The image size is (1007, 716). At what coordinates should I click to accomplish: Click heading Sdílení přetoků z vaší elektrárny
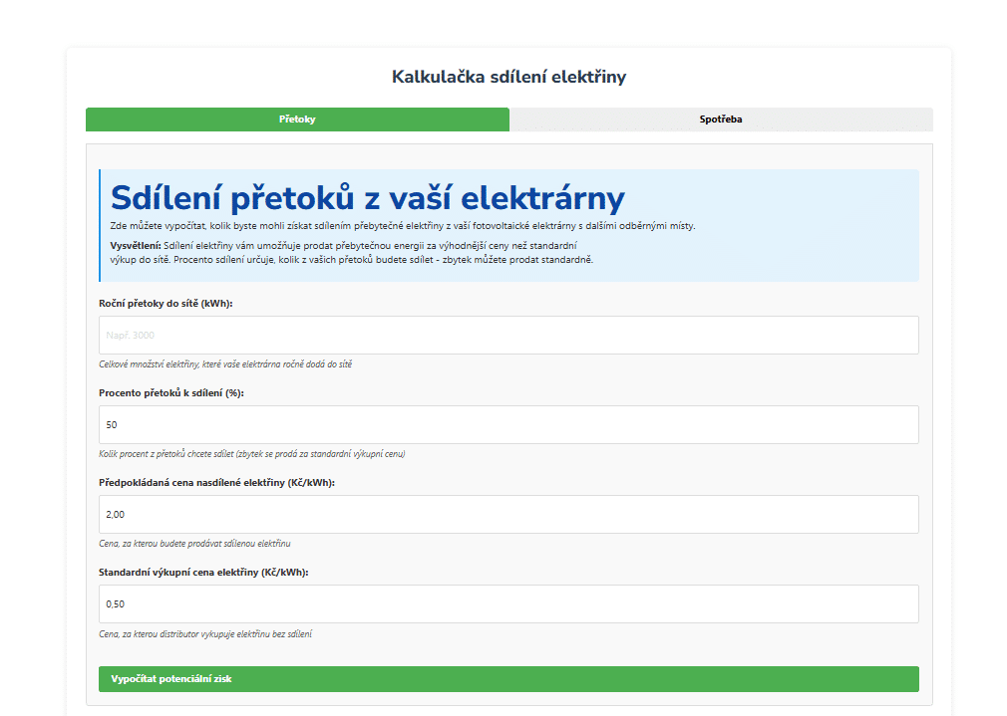click(367, 197)
